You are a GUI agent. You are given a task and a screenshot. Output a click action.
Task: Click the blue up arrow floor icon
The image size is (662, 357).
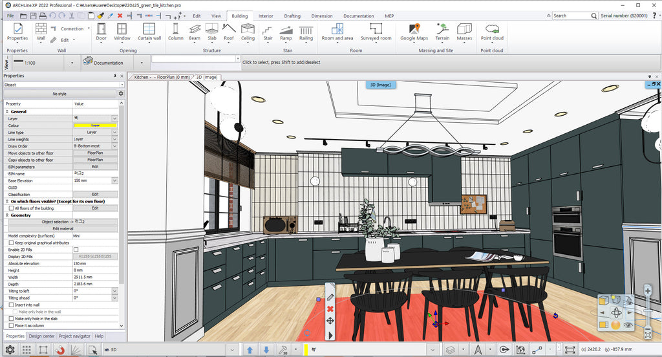250,350
